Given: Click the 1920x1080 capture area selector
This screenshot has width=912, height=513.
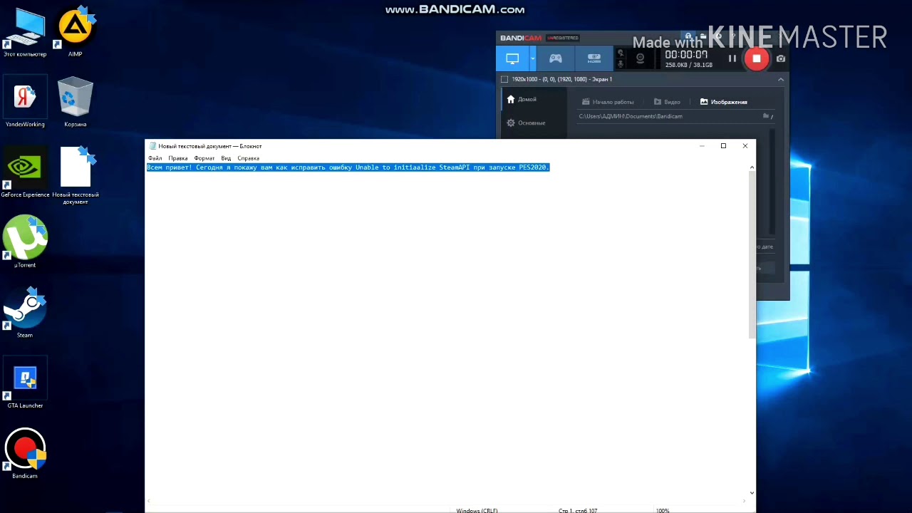Looking at the screenshot, I should tap(556, 79).
